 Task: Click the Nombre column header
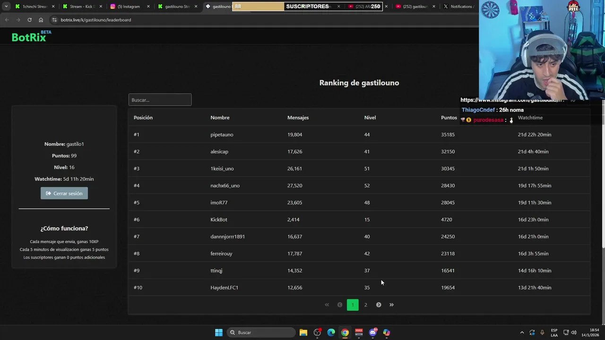click(x=220, y=118)
